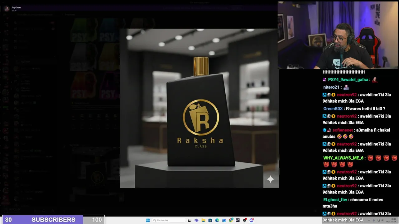Click the subscribers goal progress bar
This screenshot has width=399, height=224.
pyautogui.click(x=53, y=220)
